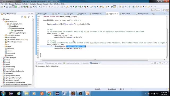Minimize the Project Explorer view
The image size is (170, 96).
[x=29, y=14]
